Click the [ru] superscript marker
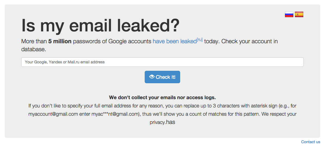Screen dimensions: 329x146 [199, 40]
